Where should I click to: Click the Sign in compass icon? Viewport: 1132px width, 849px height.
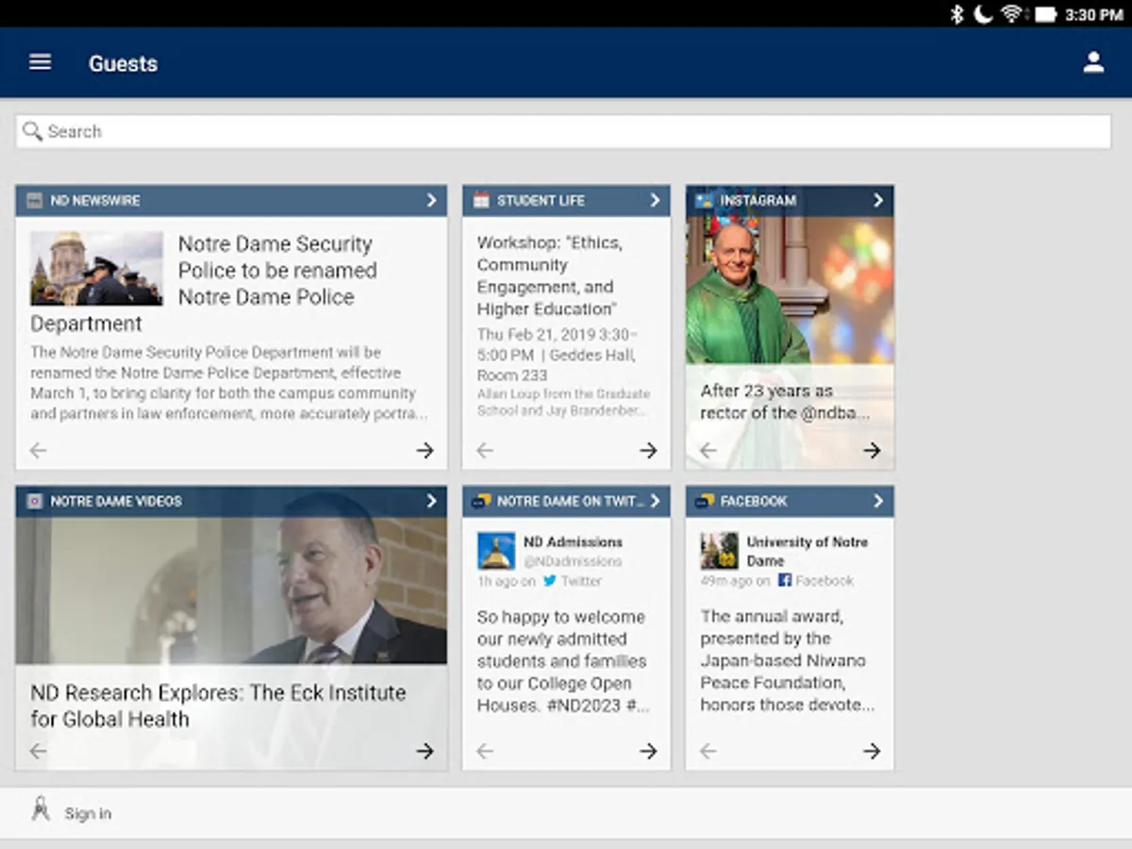click(x=40, y=809)
